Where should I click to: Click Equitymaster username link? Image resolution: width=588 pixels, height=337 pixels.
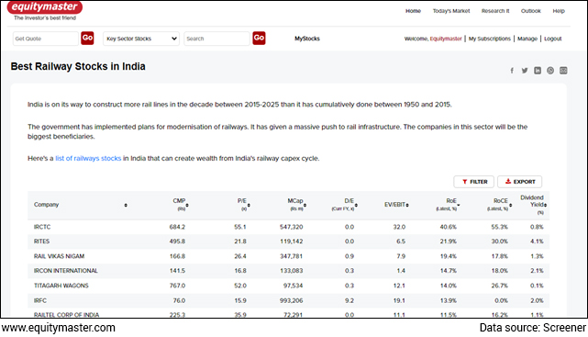click(x=446, y=39)
